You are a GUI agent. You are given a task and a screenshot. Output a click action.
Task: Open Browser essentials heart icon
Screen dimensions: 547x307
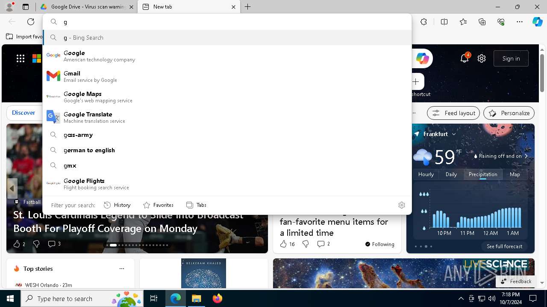point(501,22)
